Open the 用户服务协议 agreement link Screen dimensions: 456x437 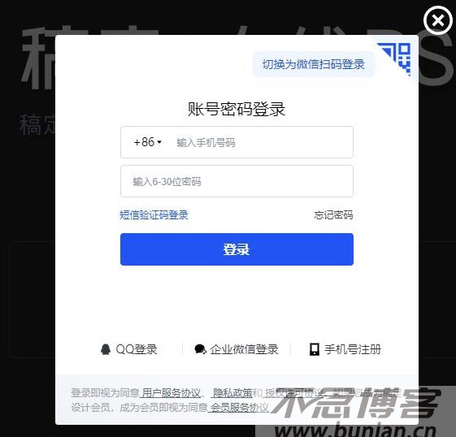pyautogui.click(x=171, y=393)
